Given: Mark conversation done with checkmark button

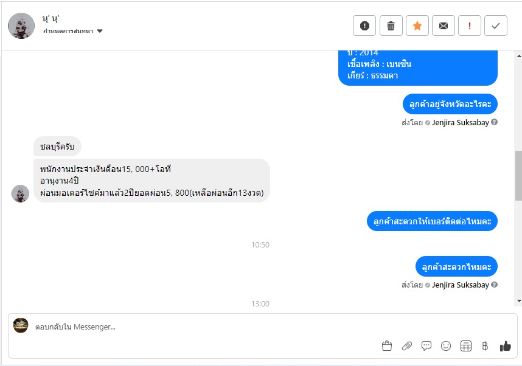Looking at the screenshot, I should pyautogui.click(x=496, y=26).
